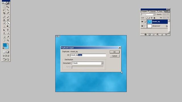The width and height of the screenshot is (182, 102).
Task: Select Standard Screen mode
Action: [x=4, y=56]
